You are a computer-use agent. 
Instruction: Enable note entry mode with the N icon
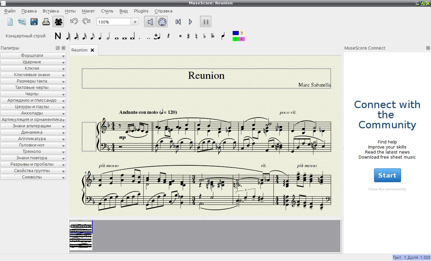(x=58, y=36)
